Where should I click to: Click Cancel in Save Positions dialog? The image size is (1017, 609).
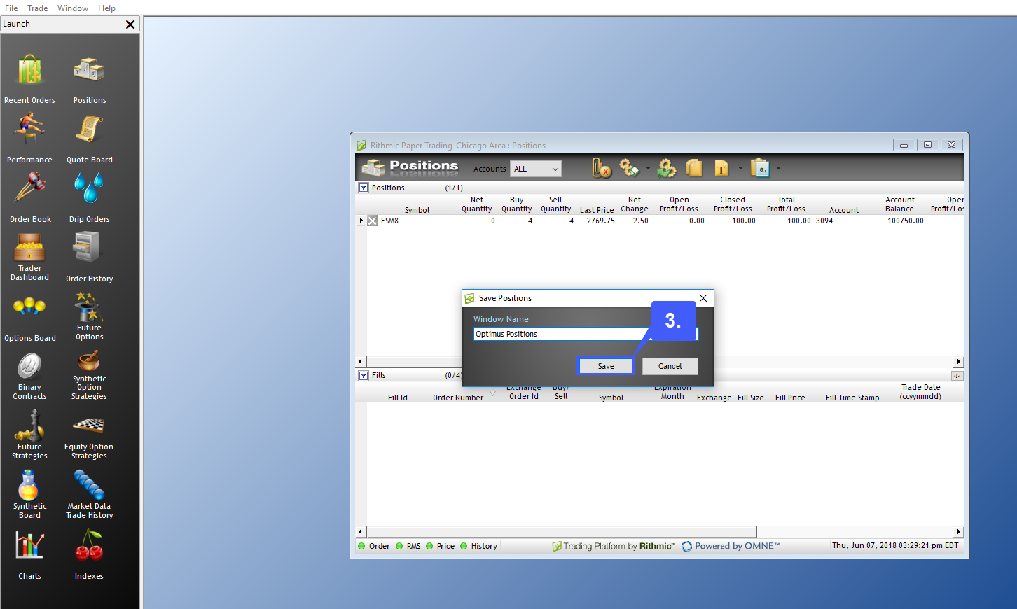(670, 366)
